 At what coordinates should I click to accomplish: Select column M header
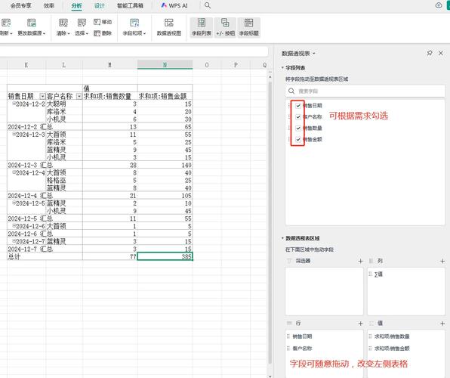click(110, 65)
